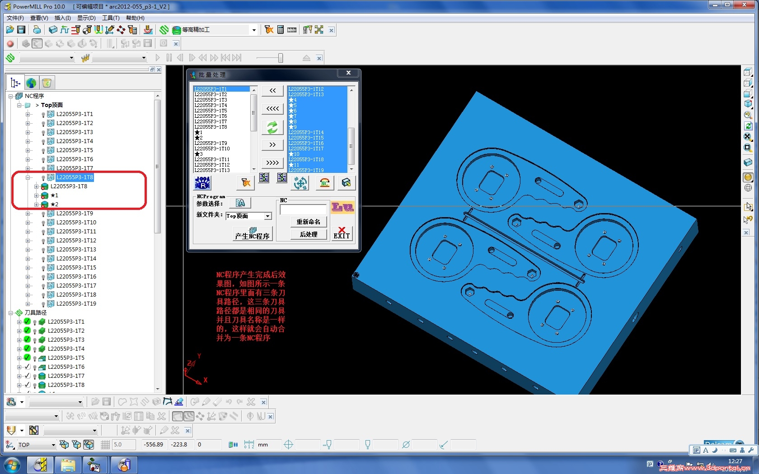Save project with the floppy disk icon
This screenshot has height=474, width=759.
(x=21, y=30)
